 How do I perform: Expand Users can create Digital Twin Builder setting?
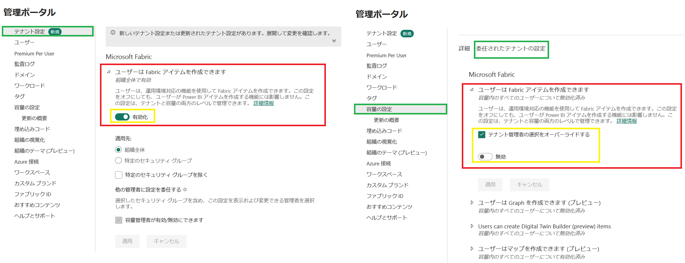(x=472, y=226)
